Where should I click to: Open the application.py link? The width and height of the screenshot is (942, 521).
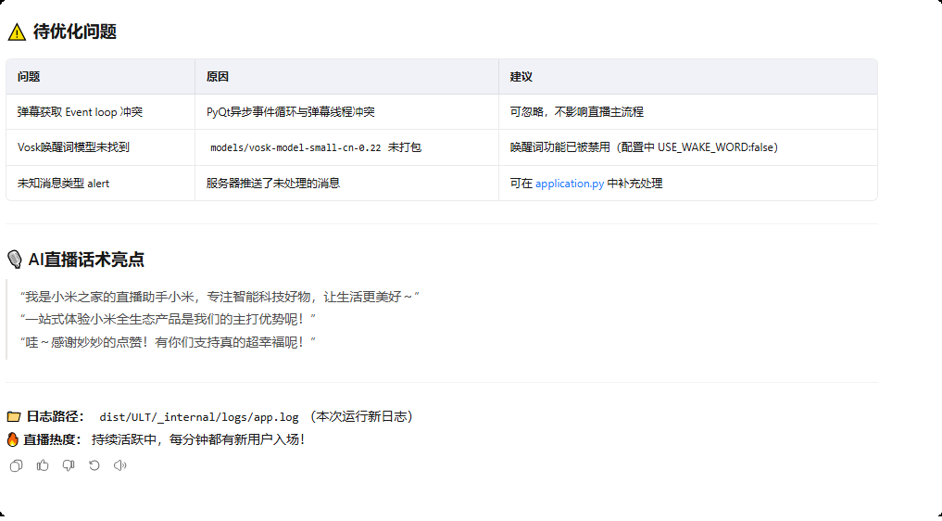(x=569, y=184)
